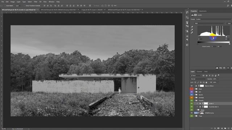Click view previous state icon in Properties footer
The image size is (232, 130).
click(x=221, y=68)
